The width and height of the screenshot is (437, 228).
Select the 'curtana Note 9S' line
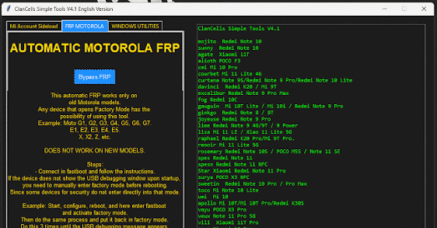click(275, 80)
